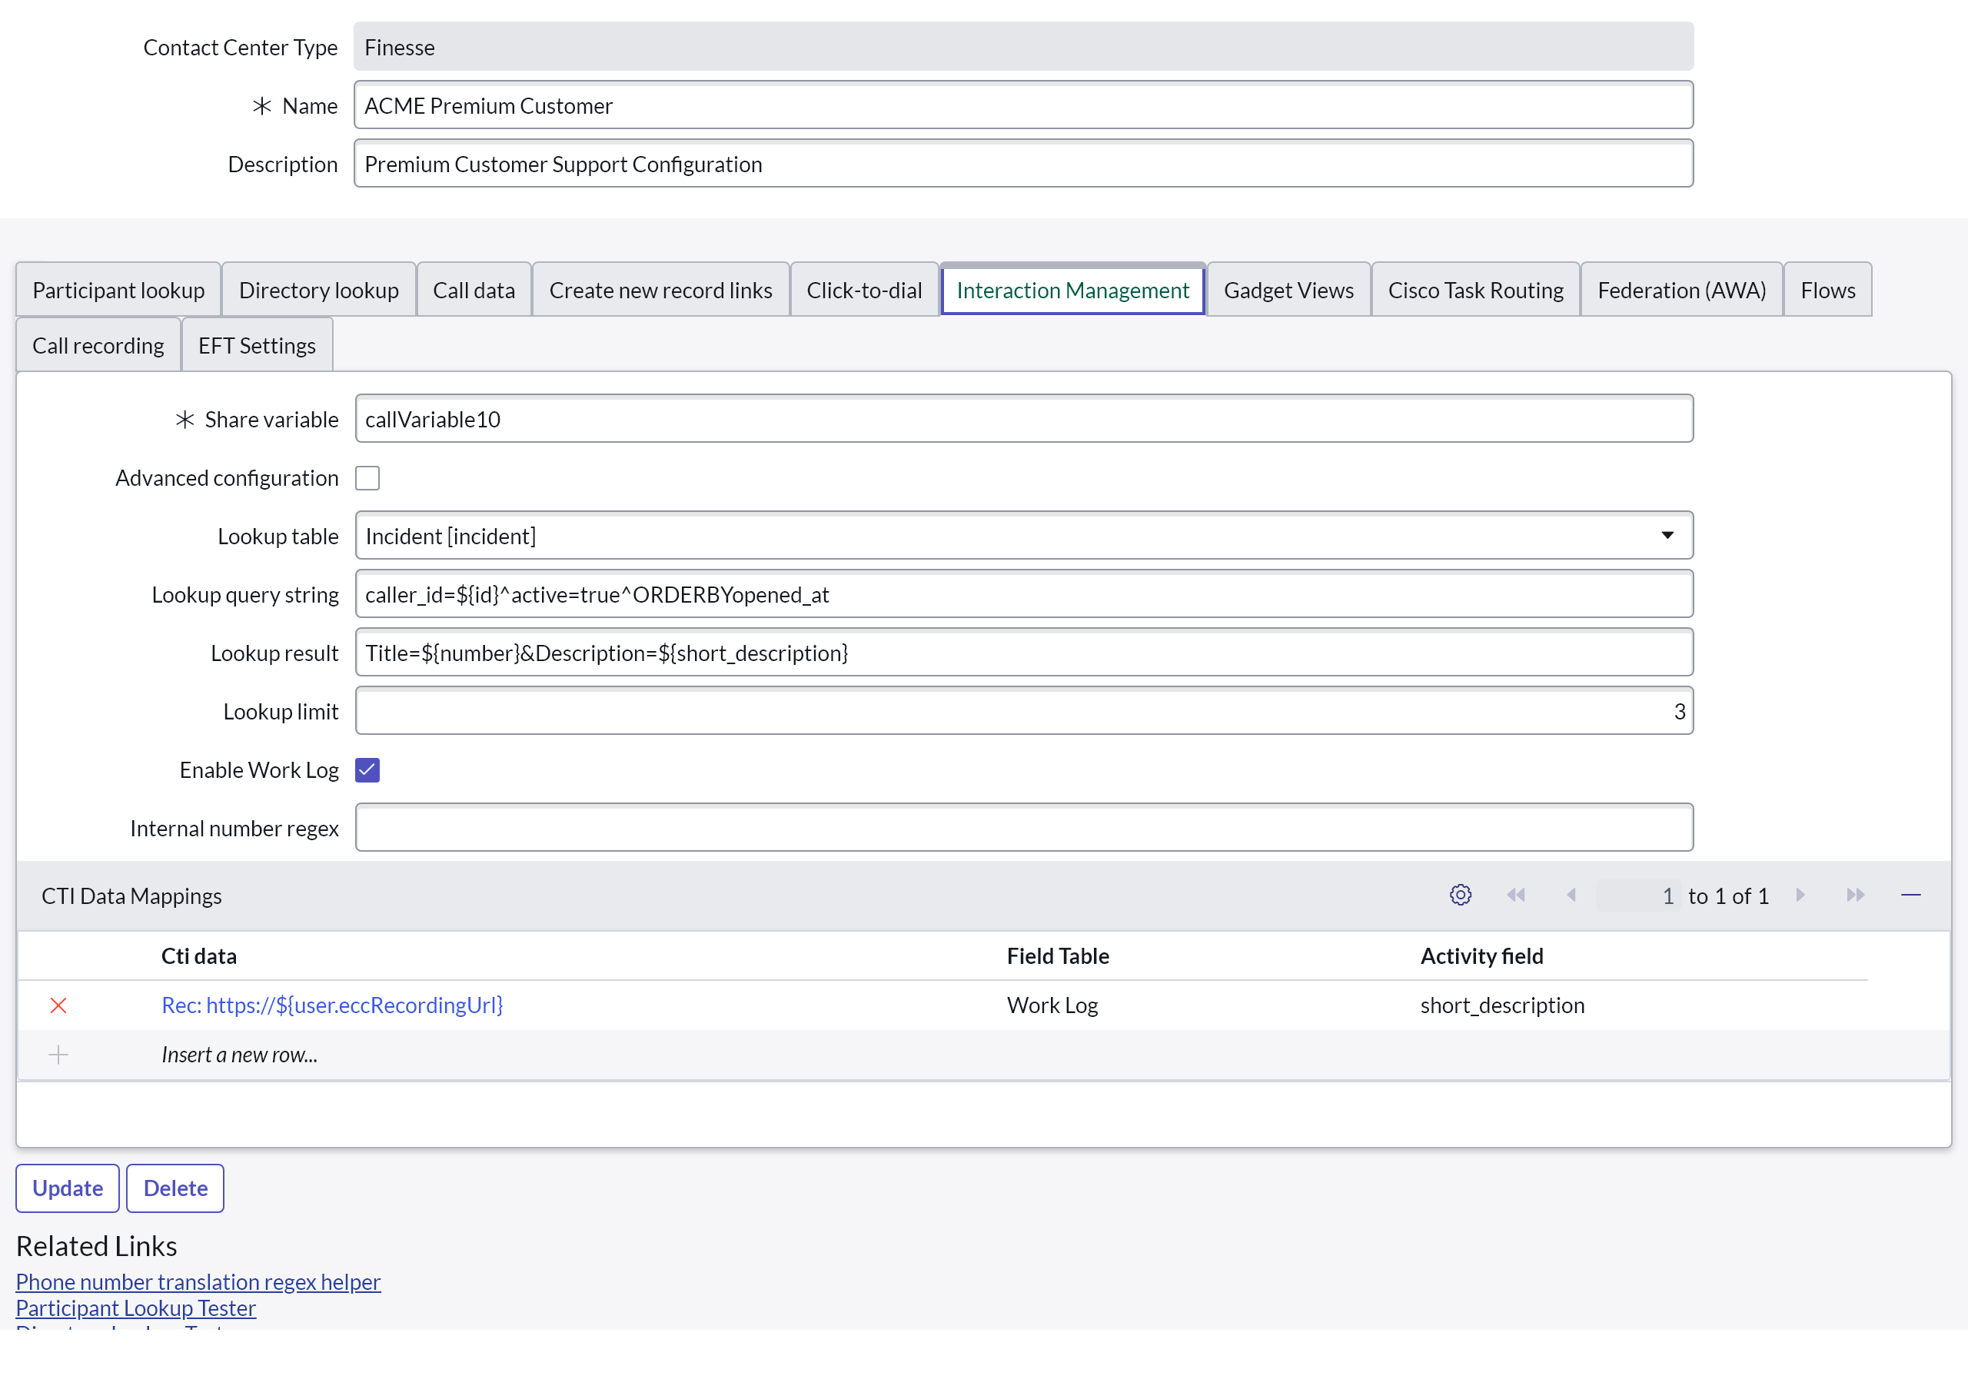Go to previous page of mappings
1968x1399 pixels.
pos(1571,895)
